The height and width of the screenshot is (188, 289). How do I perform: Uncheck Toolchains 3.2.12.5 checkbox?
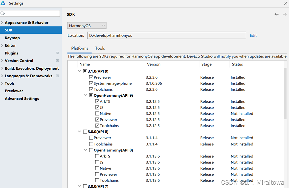pyautogui.click(x=97, y=126)
